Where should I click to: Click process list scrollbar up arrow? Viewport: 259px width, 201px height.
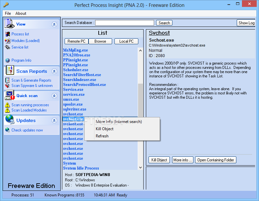point(140,50)
